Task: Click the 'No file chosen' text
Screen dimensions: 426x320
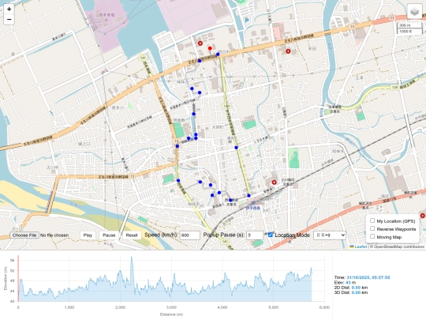Action: coord(54,235)
